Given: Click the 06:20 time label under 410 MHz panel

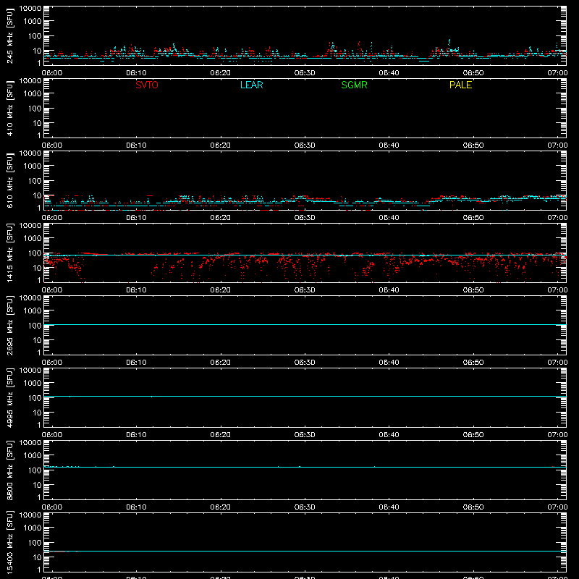Looking at the screenshot, I should [x=221, y=145].
